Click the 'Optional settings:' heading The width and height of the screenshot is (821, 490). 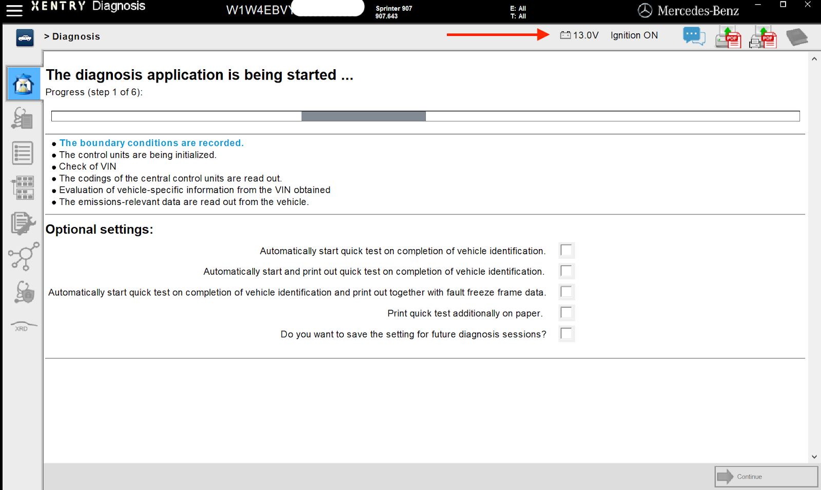pyautogui.click(x=100, y=230)
